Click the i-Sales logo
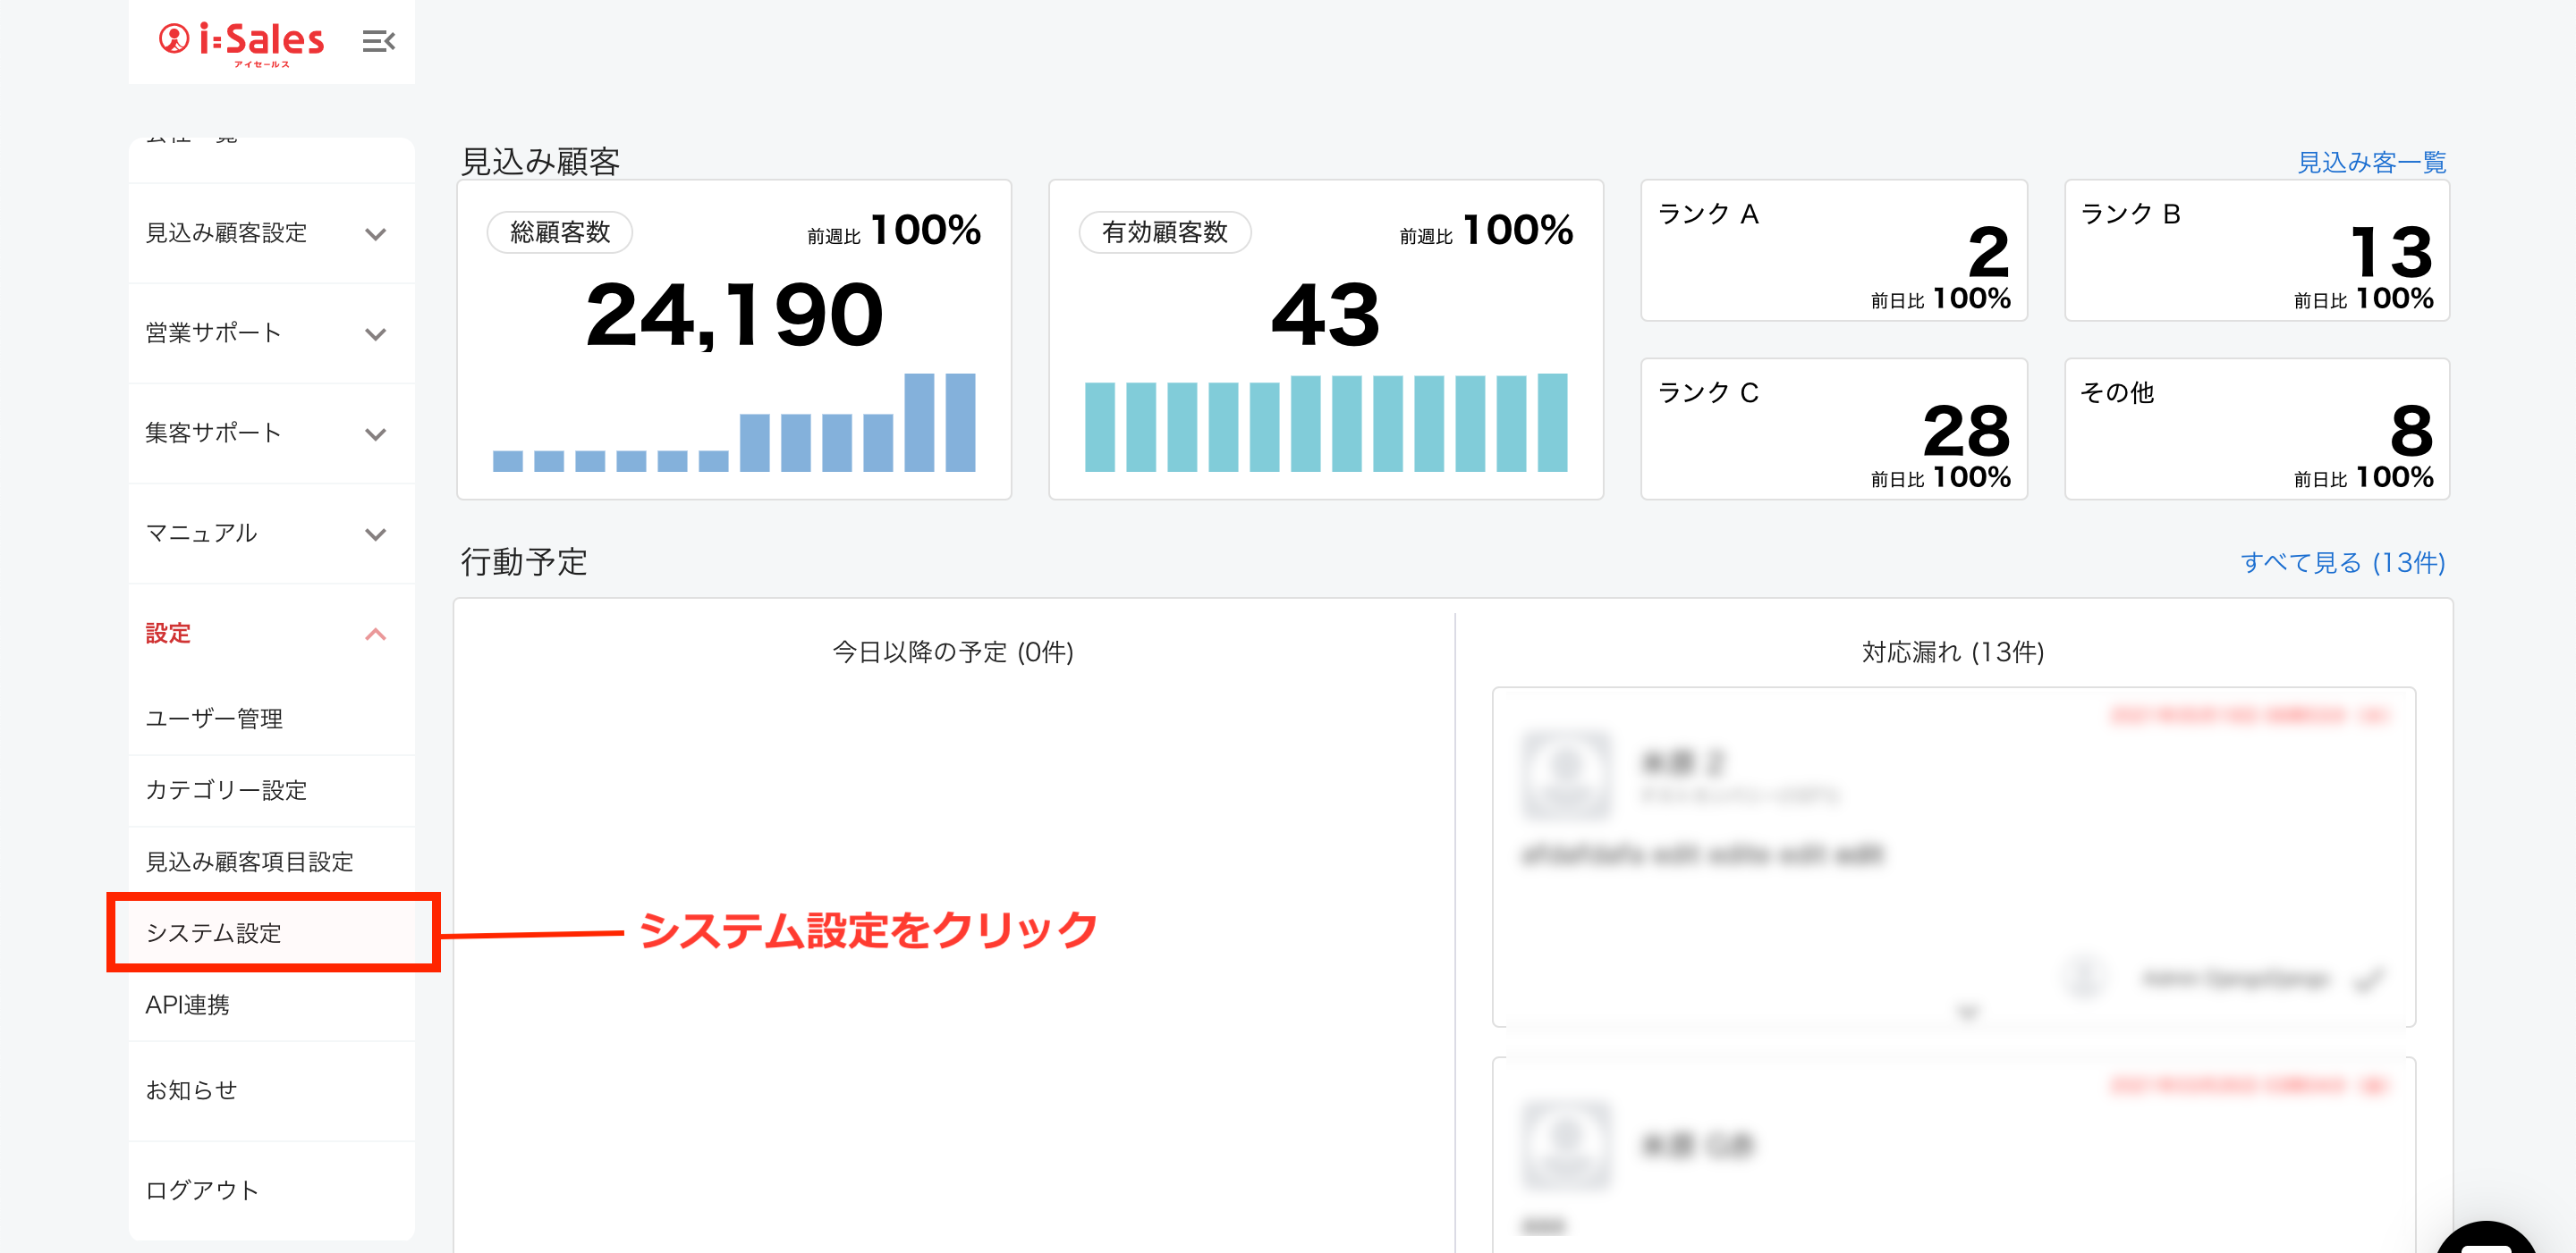Image resolution: width=2576 pixels, height=1253 pixels. click(x=241, y=42)
